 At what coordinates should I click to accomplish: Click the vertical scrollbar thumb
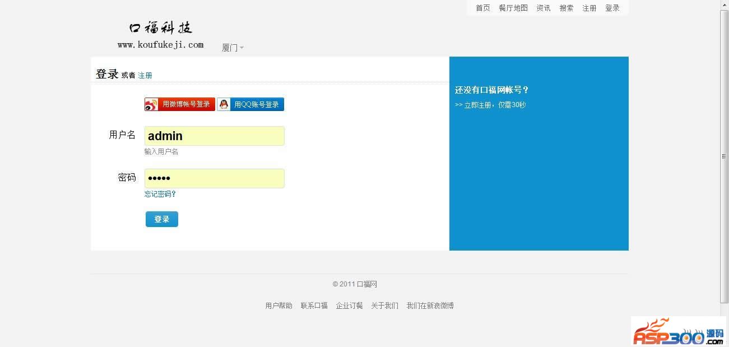click(724, 156)
